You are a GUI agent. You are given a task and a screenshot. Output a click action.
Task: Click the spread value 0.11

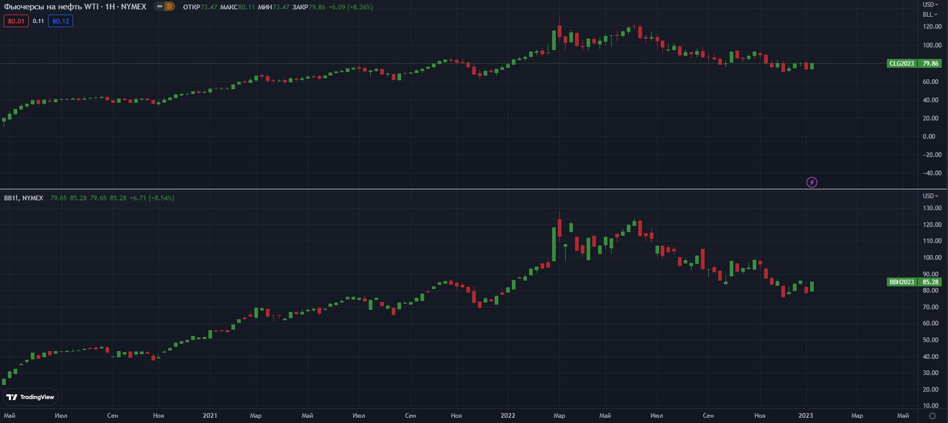coord(38,21)
